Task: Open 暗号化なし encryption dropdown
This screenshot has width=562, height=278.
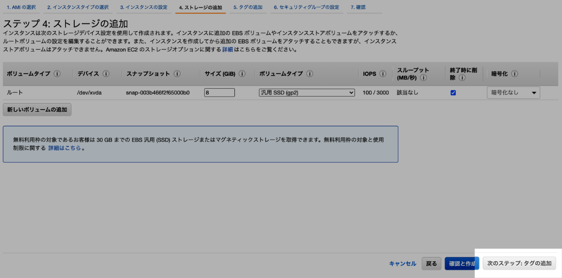Action: pyautogui.click(x=513, y=93)
